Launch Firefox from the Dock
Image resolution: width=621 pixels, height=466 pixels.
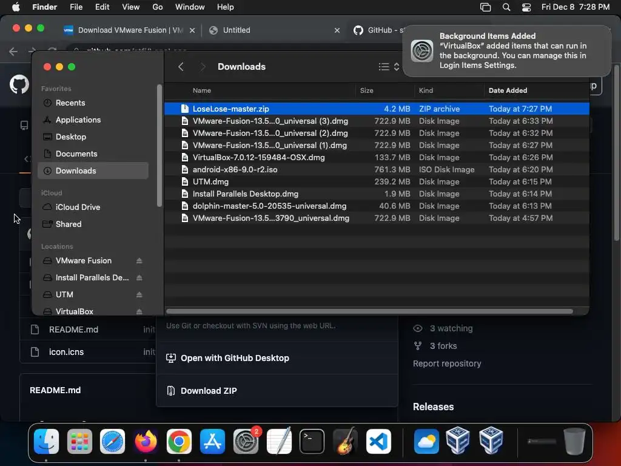click(146, 441)
